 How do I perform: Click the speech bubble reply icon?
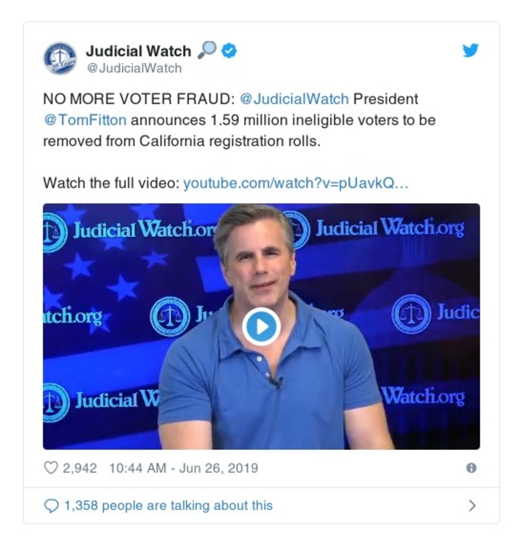tap(51, 505)
